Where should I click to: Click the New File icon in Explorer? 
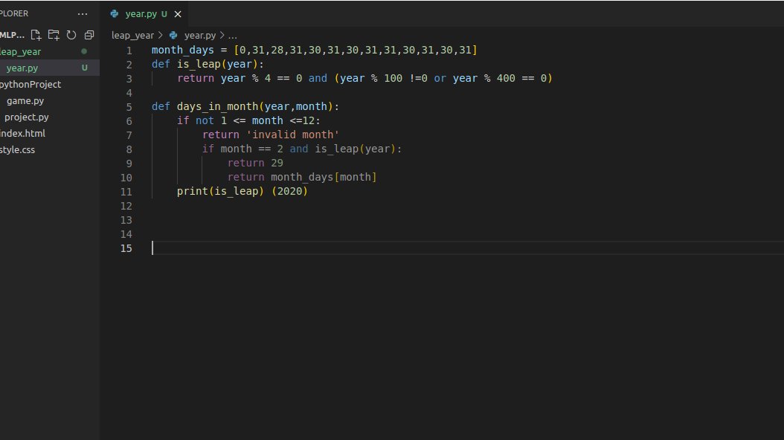36,35
